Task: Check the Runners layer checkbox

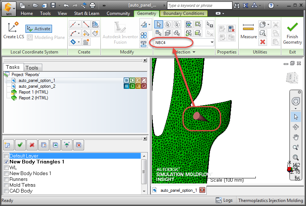Action: 7,179
